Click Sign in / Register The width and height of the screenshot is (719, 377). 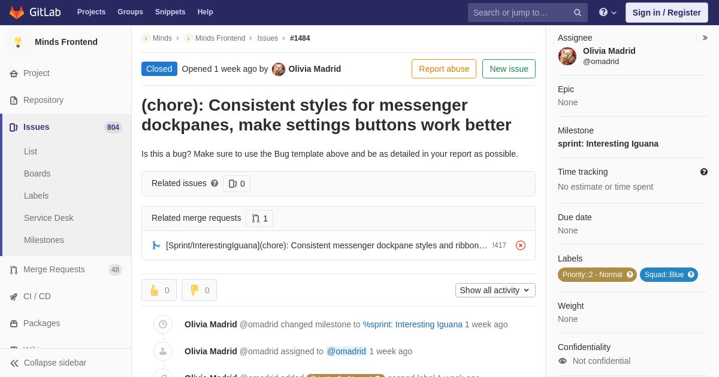click(666, 13)
